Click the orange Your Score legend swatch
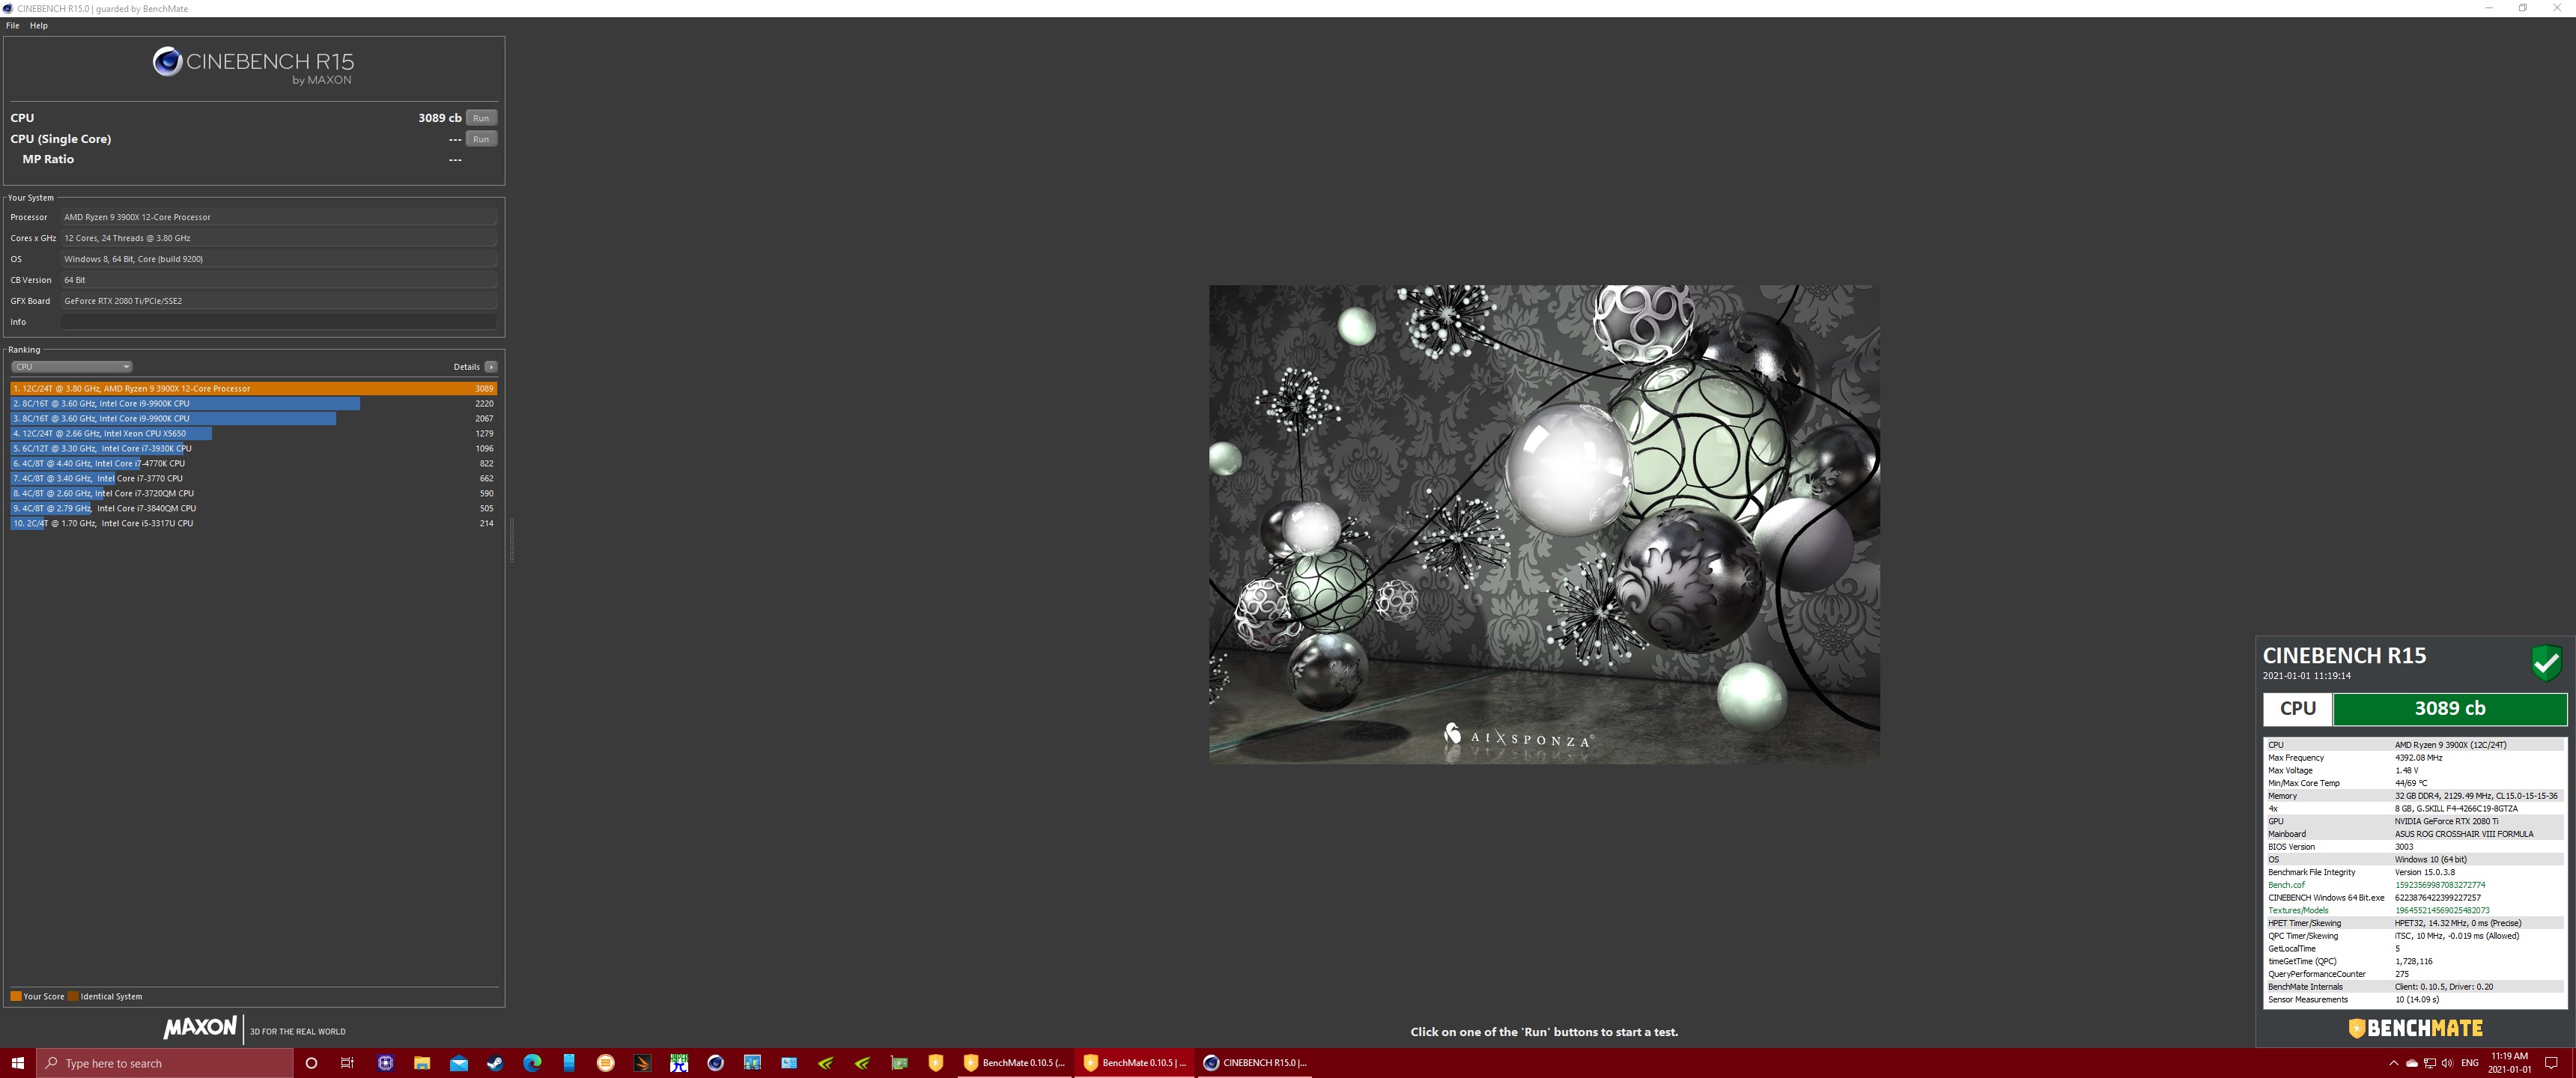This screenshot has height=1078, width=2576. [16, 996]
